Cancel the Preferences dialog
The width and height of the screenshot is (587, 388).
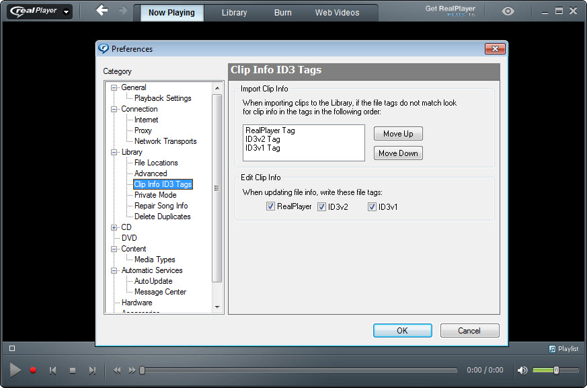point(469,331)
